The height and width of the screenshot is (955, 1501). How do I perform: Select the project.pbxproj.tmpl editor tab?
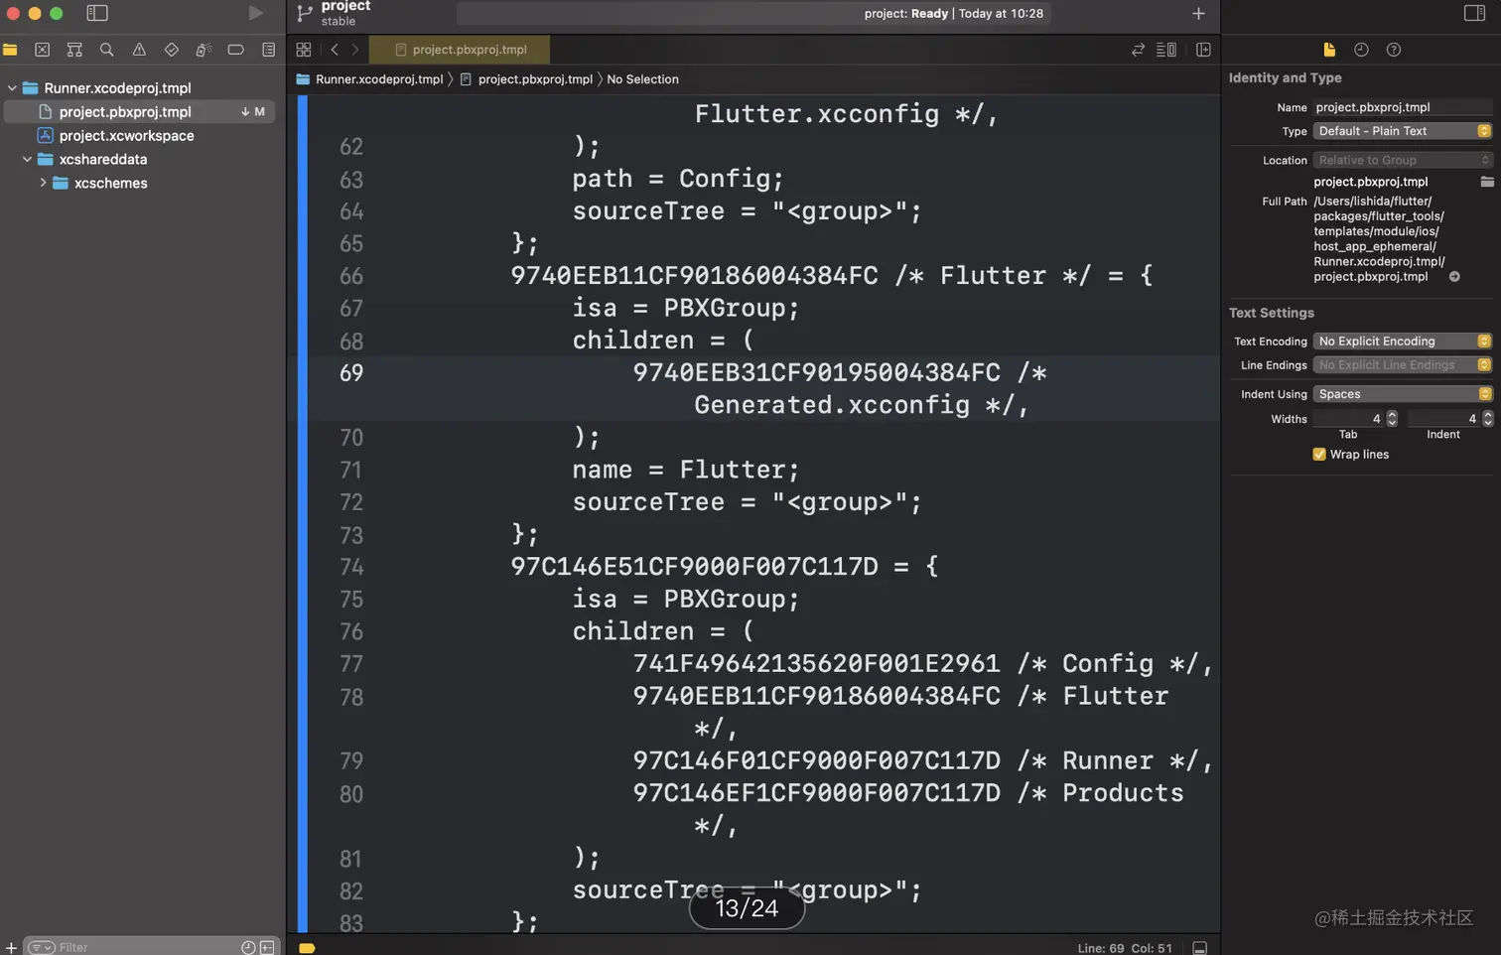[x=460, y=50]
